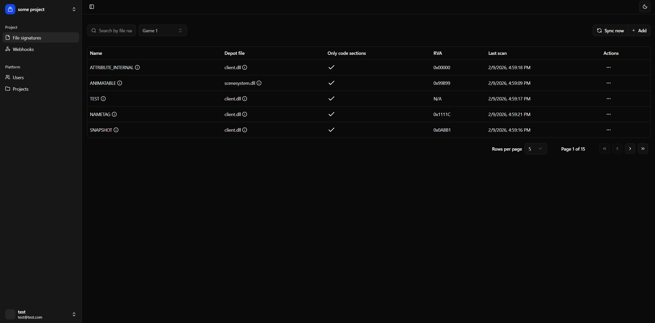Image resolution: width=655 pixels, height=323 pixels.
Task: Open the Game 1 dropdown
Action: pyautogui.click(x=162, y=30)
